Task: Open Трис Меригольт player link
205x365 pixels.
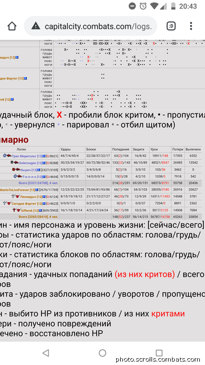Action: (24, 156)
